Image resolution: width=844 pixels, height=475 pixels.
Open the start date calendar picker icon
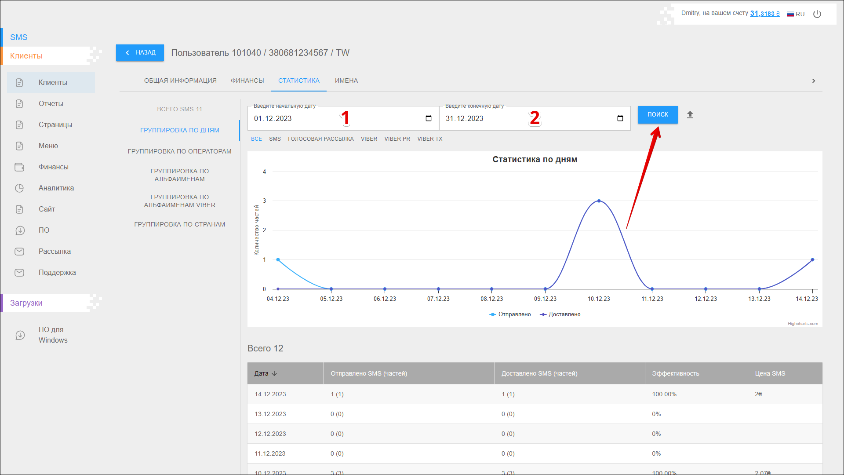coord(429,118)
